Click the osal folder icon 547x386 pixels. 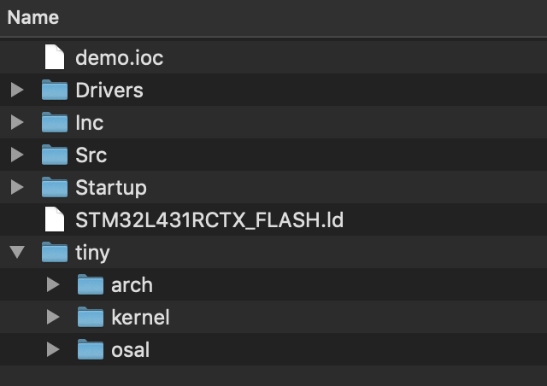click(x=91, y=350)
